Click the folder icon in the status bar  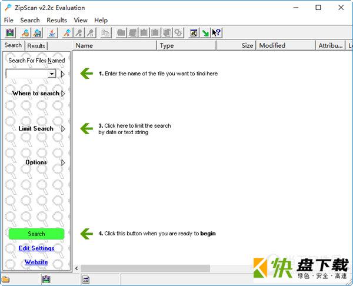pyautogui.click(x=6, y=280)
